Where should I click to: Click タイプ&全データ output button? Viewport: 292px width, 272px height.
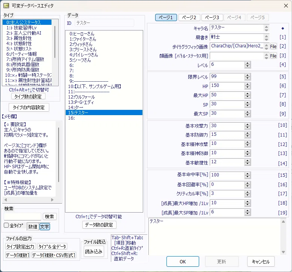tap(52, 246)
